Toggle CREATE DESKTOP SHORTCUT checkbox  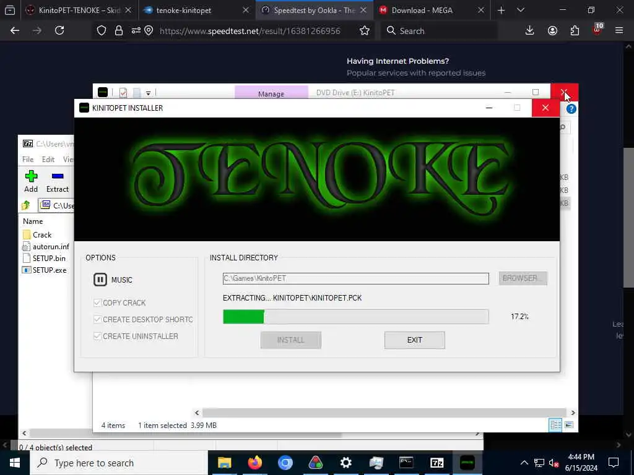97,319
